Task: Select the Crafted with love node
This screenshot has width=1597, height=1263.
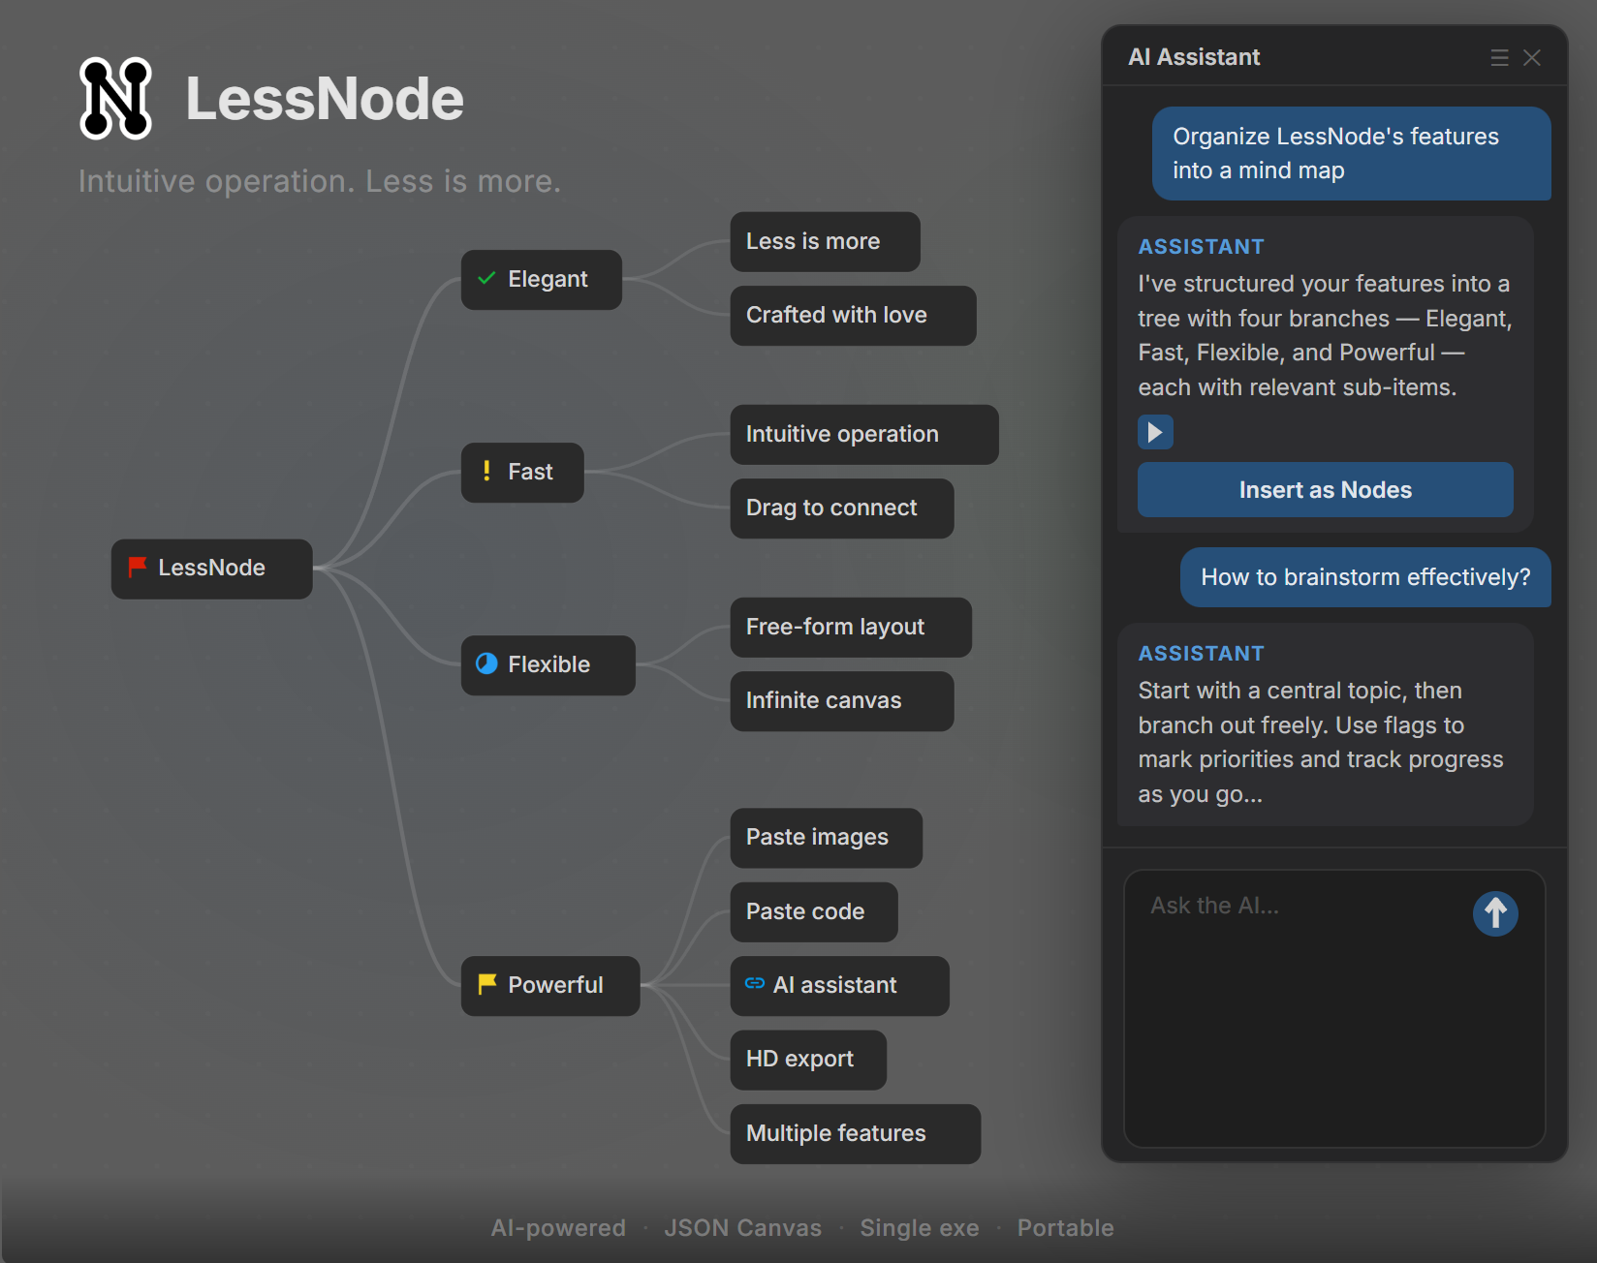Action: tap(853, 316)
